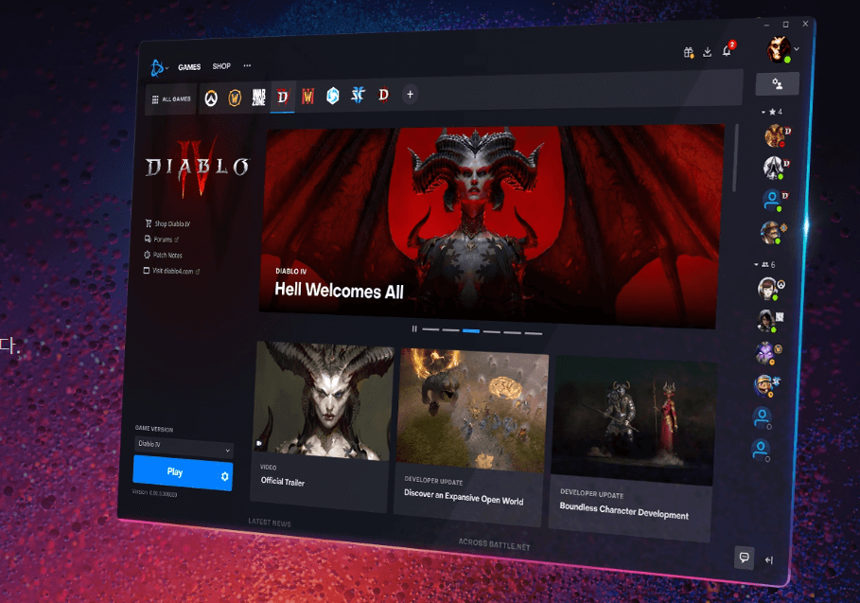Select second favorite friend with white-haired avatar

[x=775, y=168]
